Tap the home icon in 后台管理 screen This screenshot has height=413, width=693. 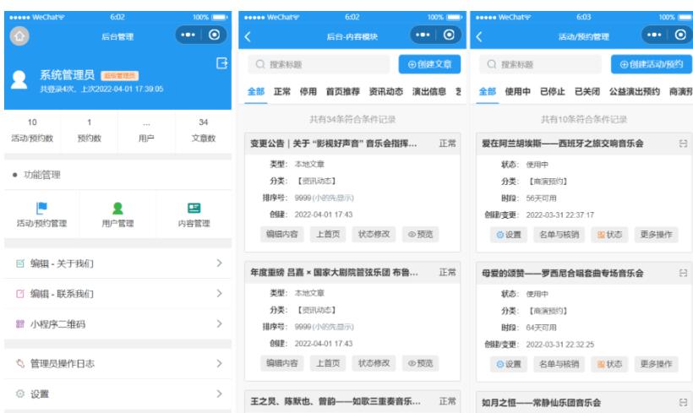[x=19, y=36]
